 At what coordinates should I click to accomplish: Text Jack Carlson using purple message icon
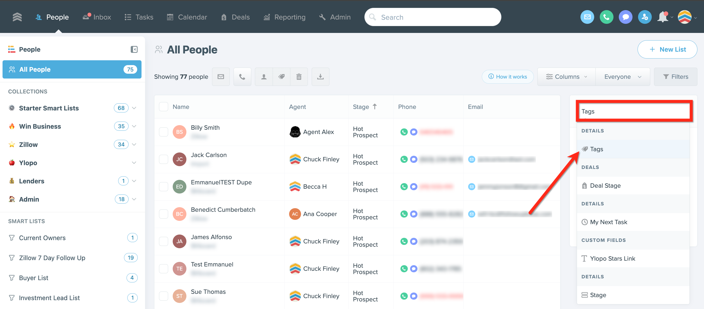pyautogui.click(x=414, y=159)
